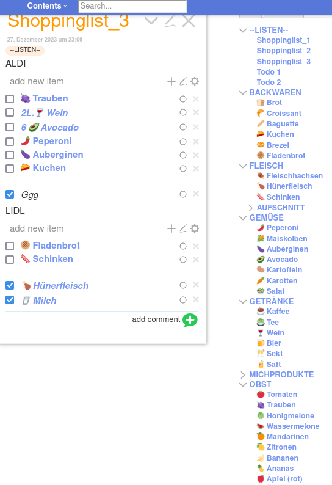Select the circle marker next to Kuchen
The image size is (332, 485).
click(183, 169)
